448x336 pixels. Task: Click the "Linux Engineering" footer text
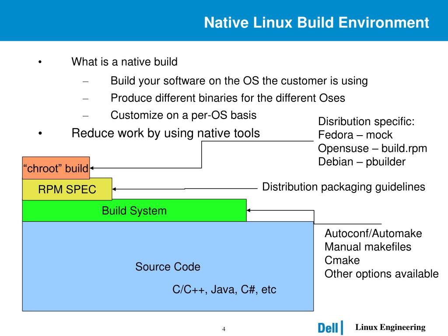click(x=390, y=327)
